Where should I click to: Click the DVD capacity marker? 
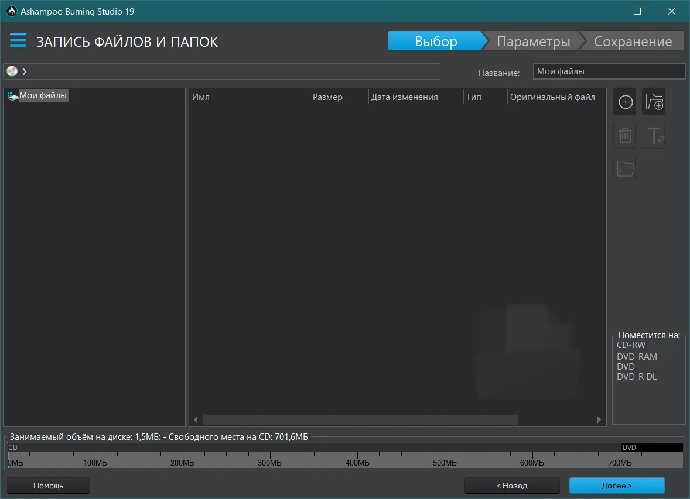652,448
